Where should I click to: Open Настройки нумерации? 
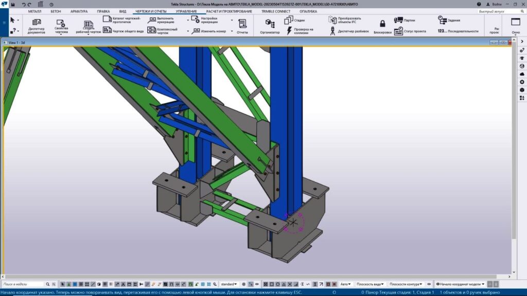click(205, 20)
